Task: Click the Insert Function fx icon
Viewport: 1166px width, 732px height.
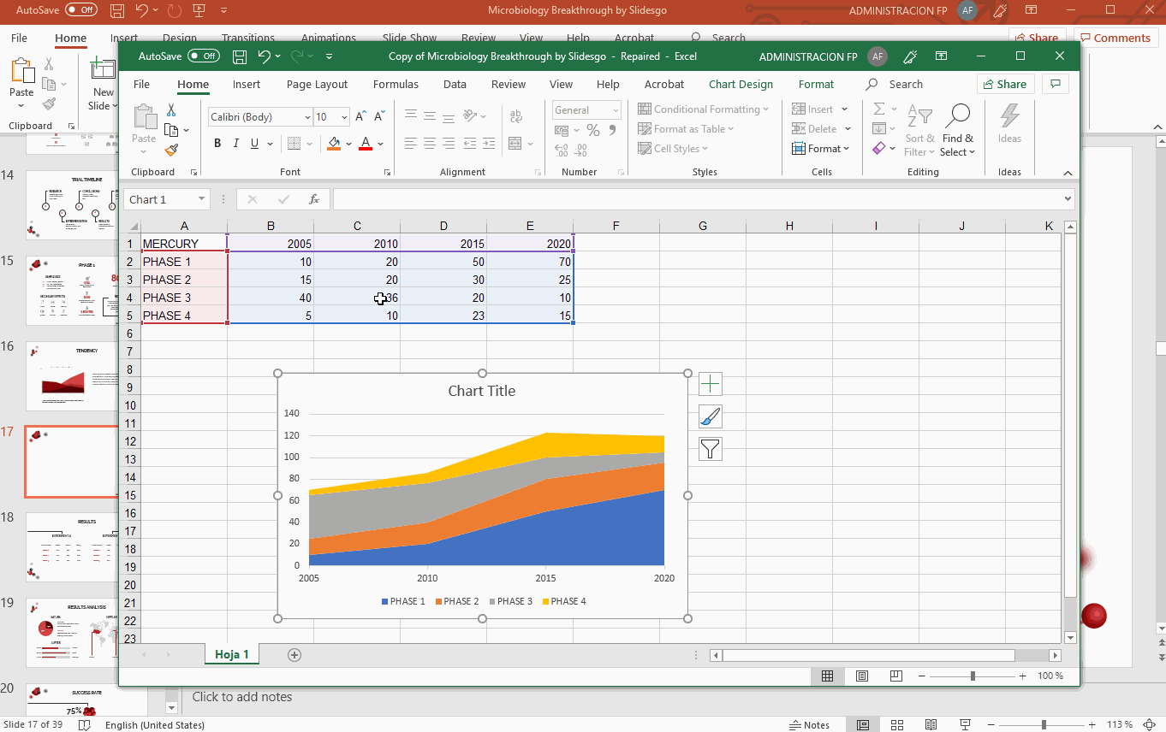Action: [314, 199]
